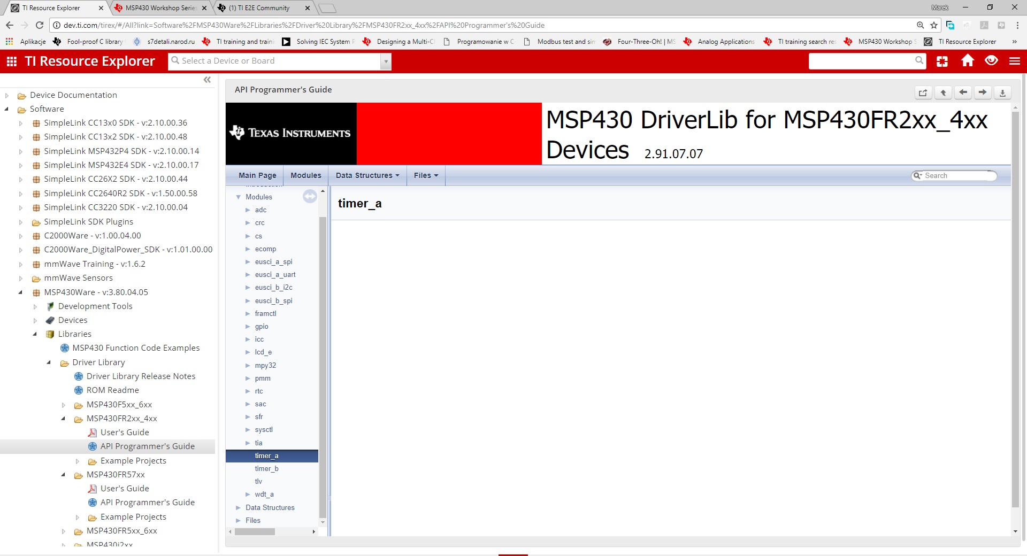Click the content pane vertical scrollbar
Viewport: 1027px width, 556px height.
[x=1015, y=310]
